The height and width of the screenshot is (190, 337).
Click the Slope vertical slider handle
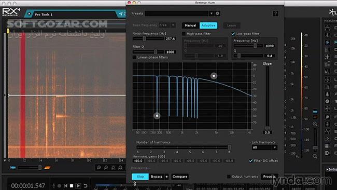point(267,128)
